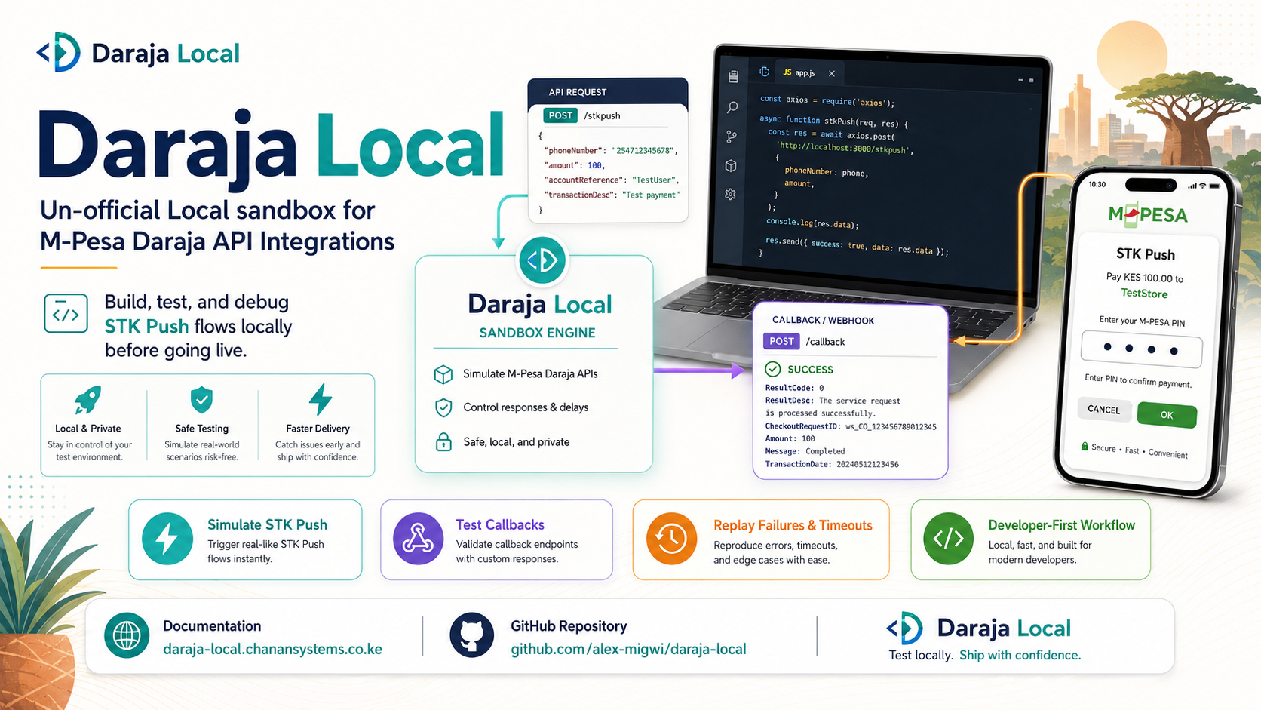Click the green code icon for Developer-First Workflow
Image resolution: width=1261 pixels, height=710 pixels.
(x=948, y=539)
